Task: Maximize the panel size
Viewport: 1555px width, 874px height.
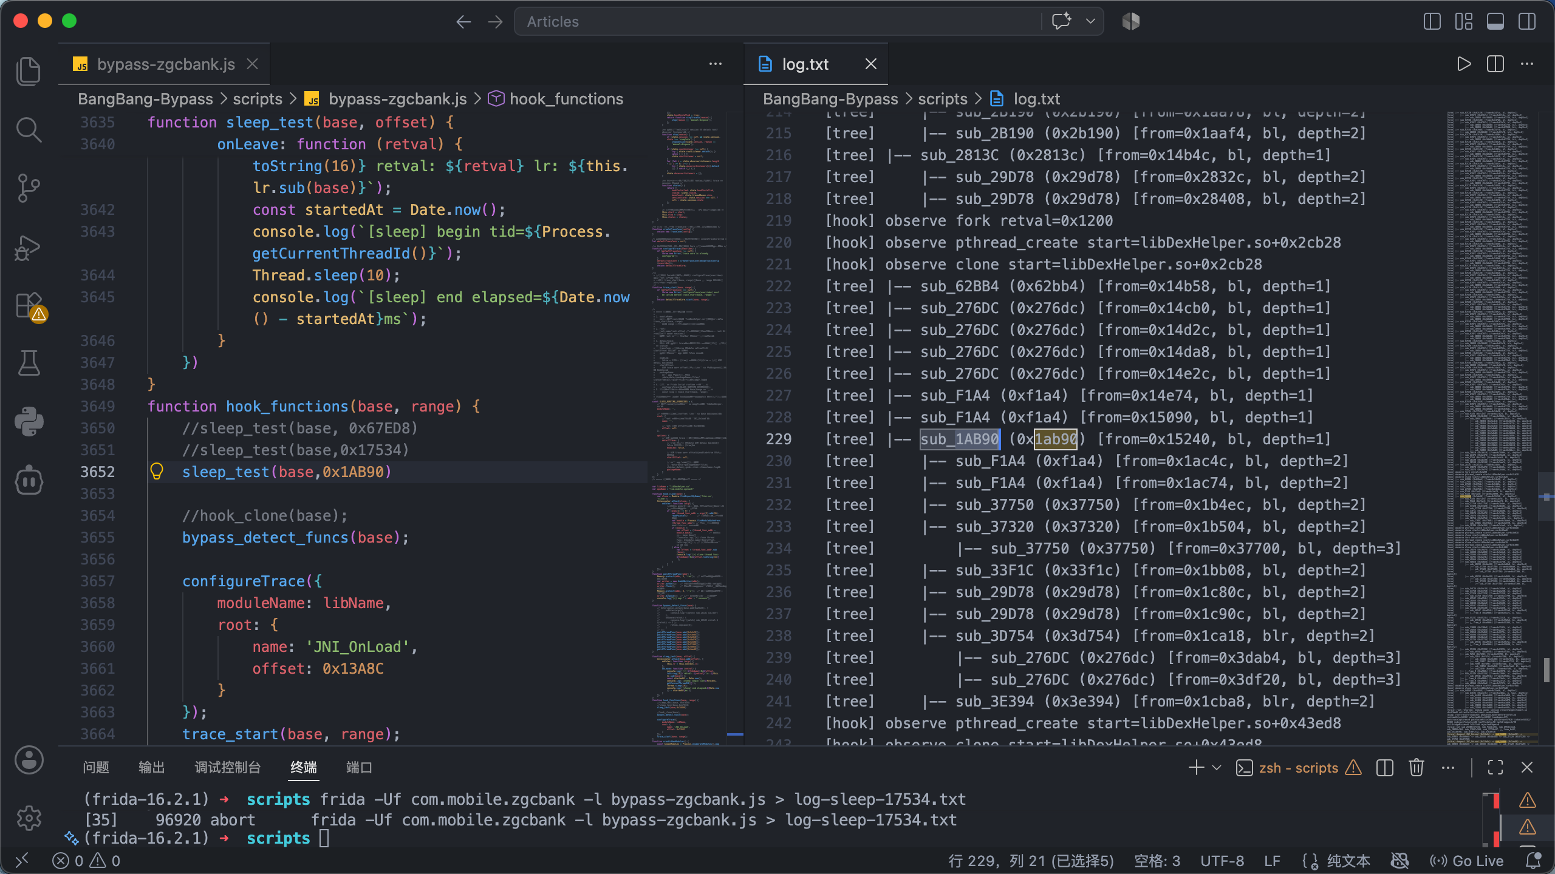Action: click(1495, 767)
